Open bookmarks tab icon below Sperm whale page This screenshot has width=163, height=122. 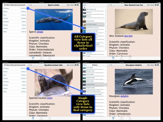tap(41, 58)
